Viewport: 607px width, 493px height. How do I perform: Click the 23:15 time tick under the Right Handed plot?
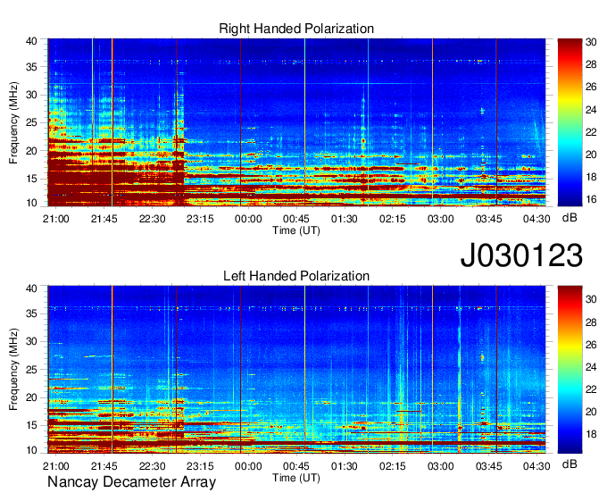(x=200, y=219)
